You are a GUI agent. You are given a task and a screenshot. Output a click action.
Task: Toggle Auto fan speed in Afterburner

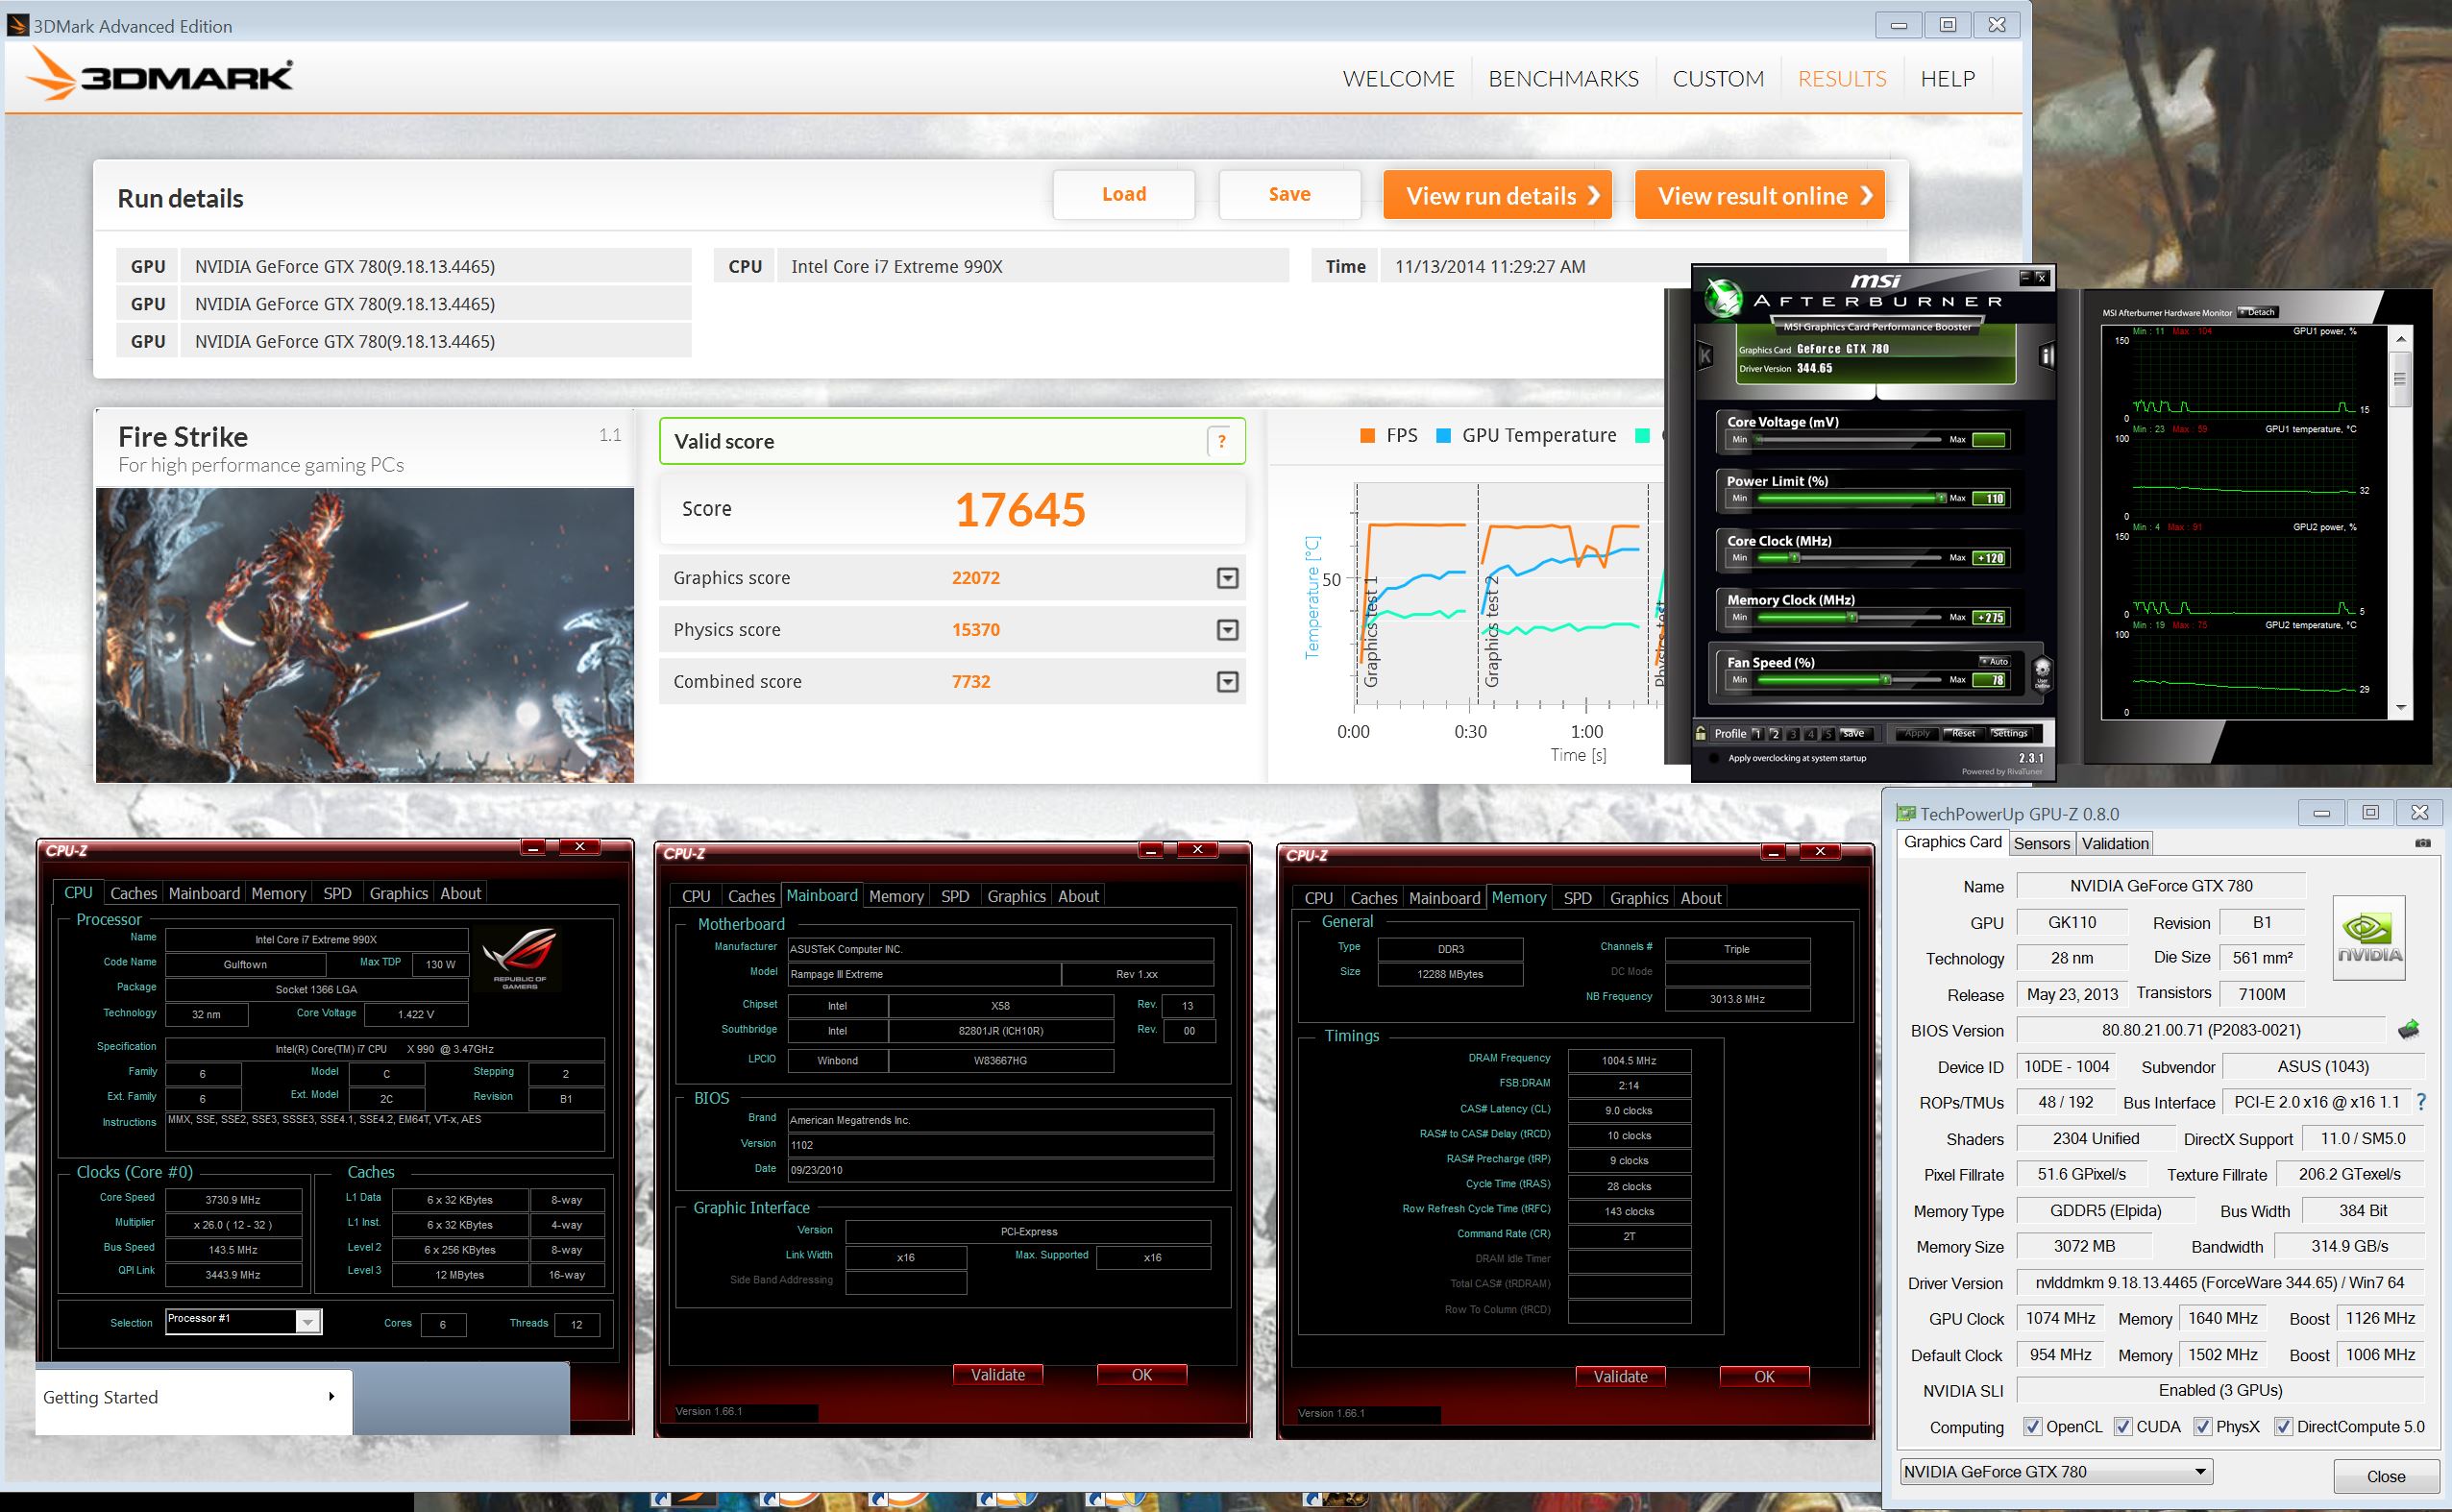point(1994,661)
